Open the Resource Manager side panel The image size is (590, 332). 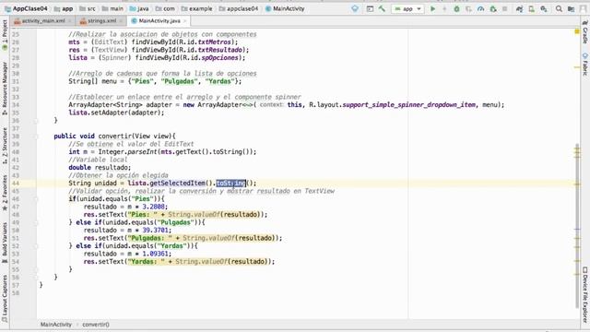[5, 89]
